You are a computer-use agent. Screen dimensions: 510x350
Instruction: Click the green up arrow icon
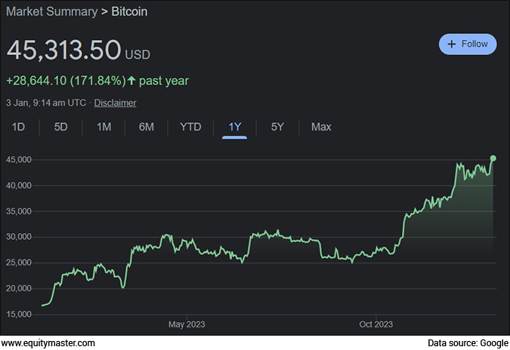[131, 81]
